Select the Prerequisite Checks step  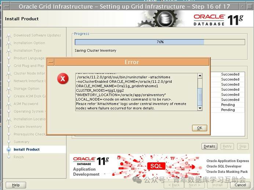(30, 134)
